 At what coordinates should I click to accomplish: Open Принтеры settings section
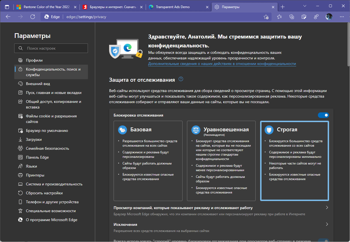pyautogui.click(x=51, y=175)
